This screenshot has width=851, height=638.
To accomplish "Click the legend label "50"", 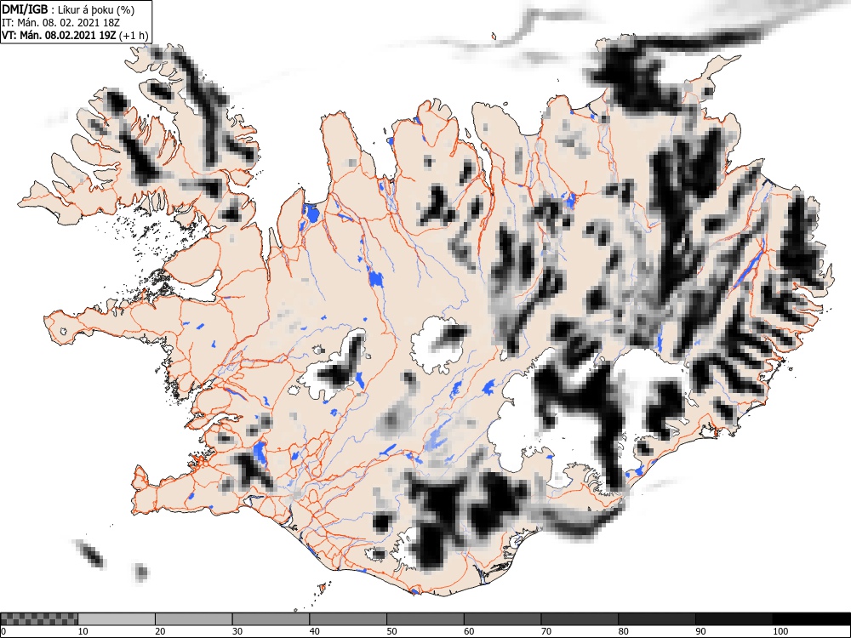I will tap(391, 631).
